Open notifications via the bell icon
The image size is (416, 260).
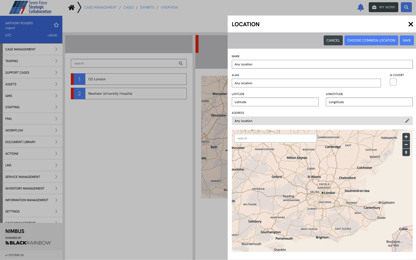(360, 7)
